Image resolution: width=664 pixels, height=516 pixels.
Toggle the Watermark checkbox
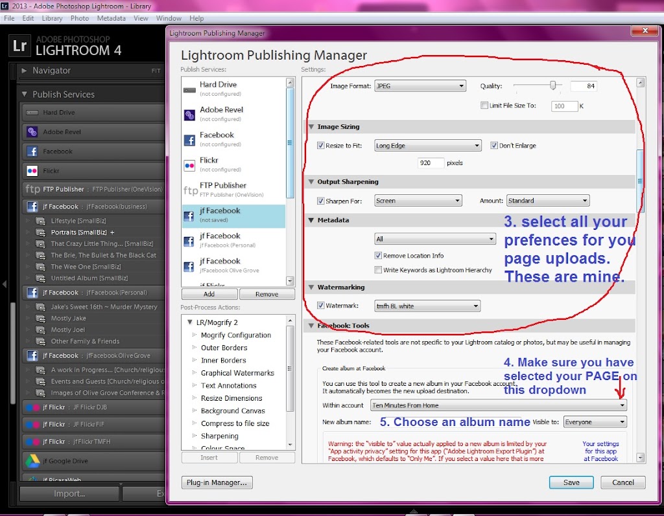click(320, 306)
